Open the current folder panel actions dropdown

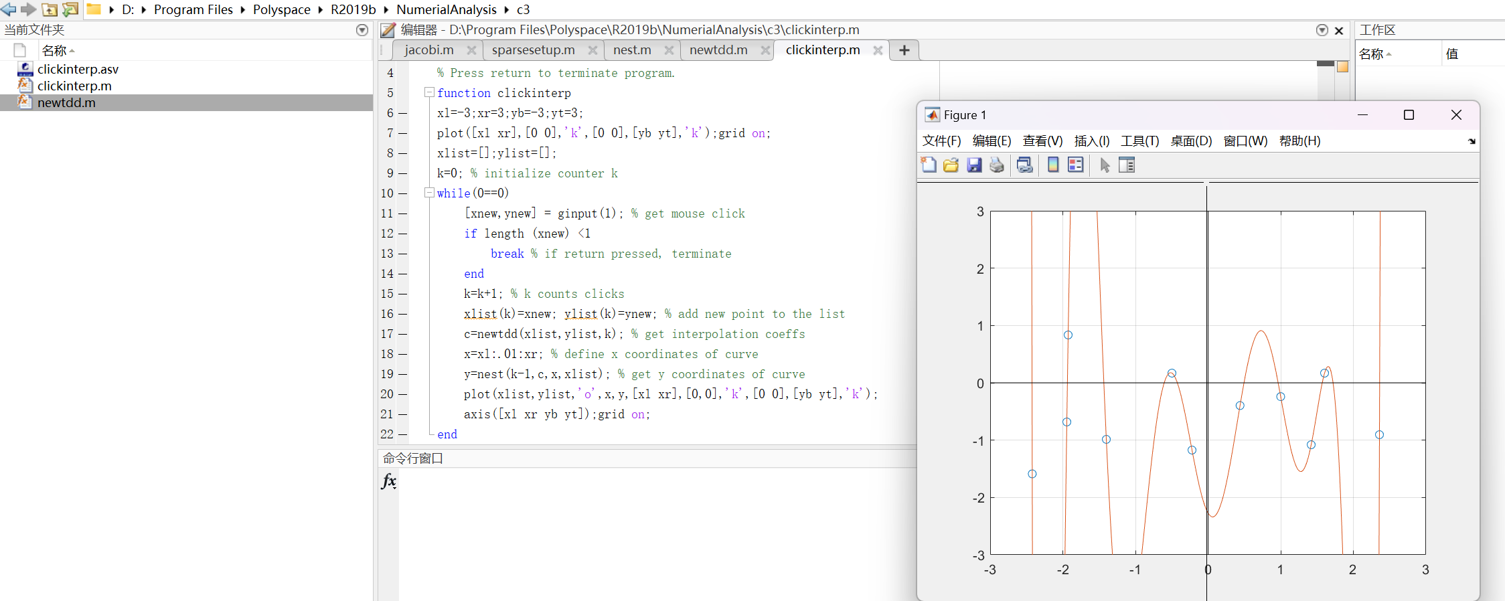pyautogui.click(x=362, y=30)
